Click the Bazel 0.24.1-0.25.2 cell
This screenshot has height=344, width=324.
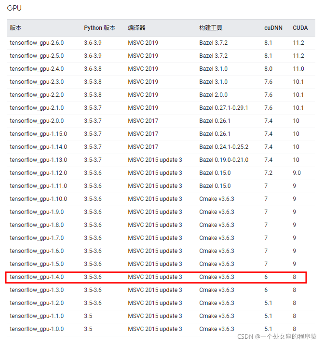coord(224,147)
